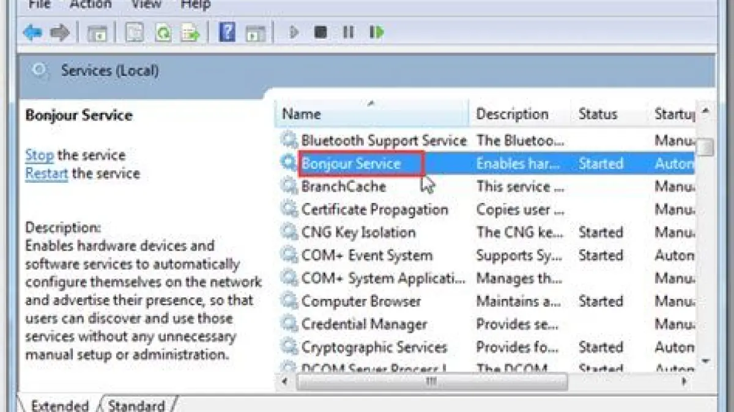The width and height of the screenshot is (734, 412).
Task: Click the Stop the service link
Action: pyautogui.click(x=39, y=155)
